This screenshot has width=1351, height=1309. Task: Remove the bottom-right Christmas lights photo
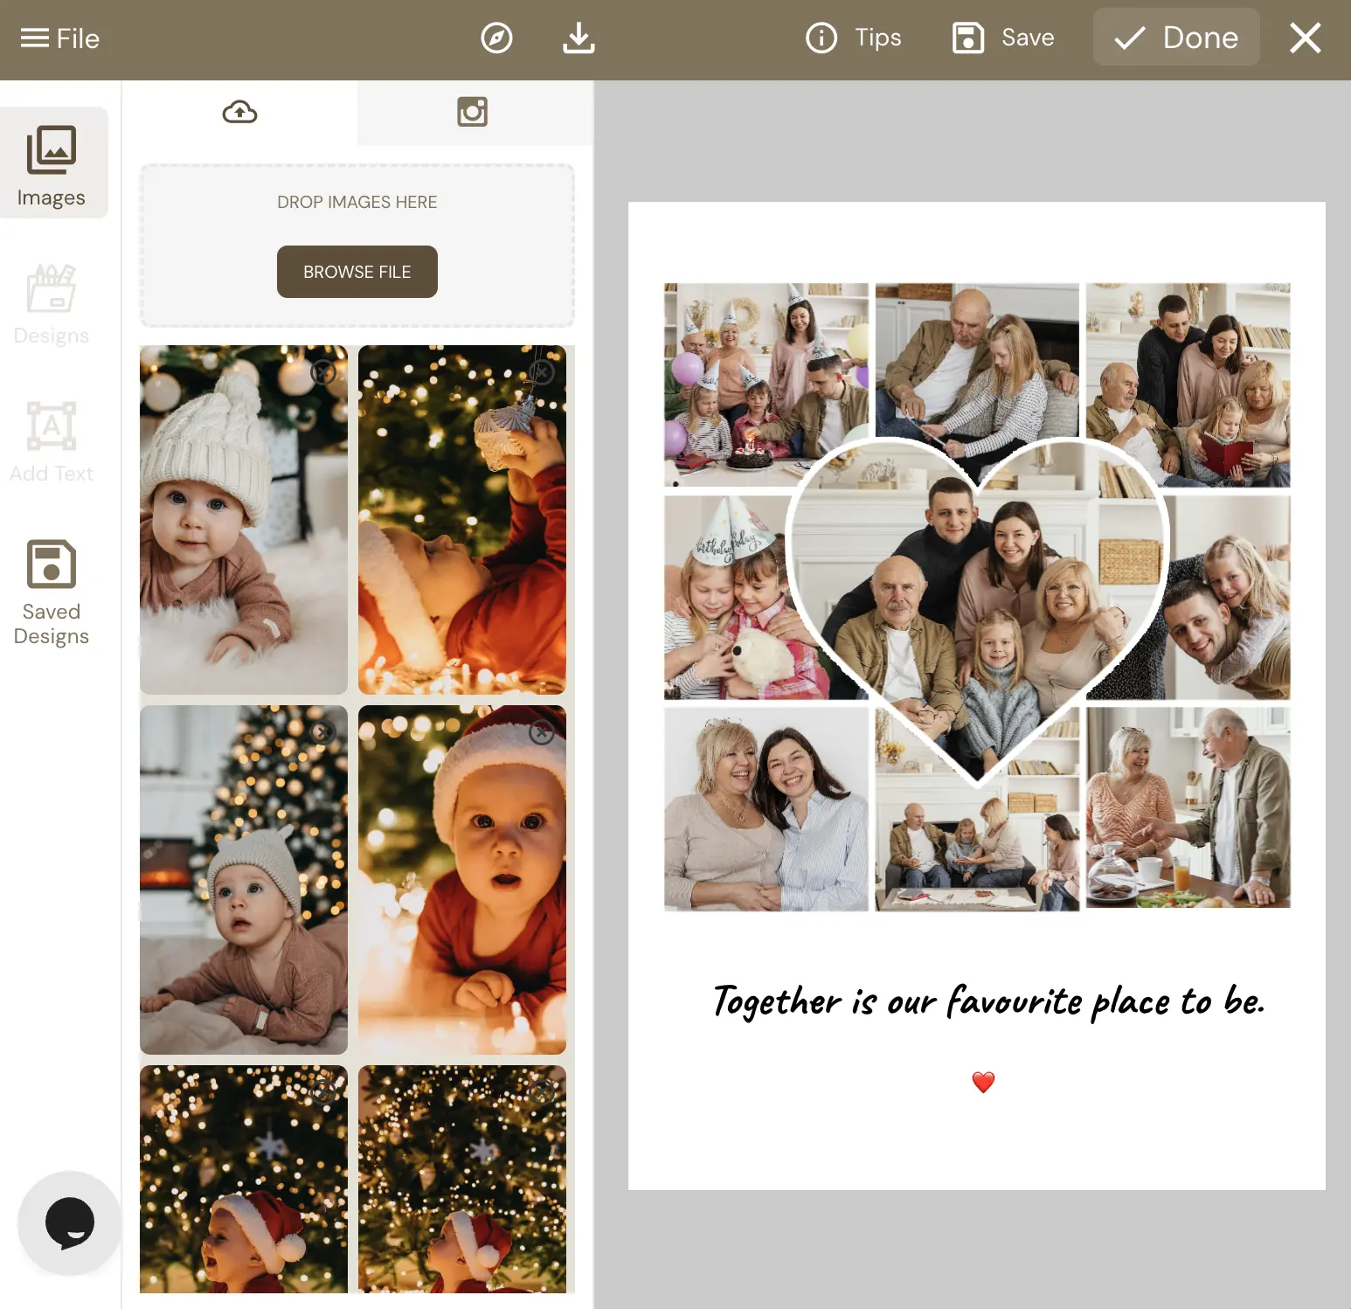[x=542, y=1092]
